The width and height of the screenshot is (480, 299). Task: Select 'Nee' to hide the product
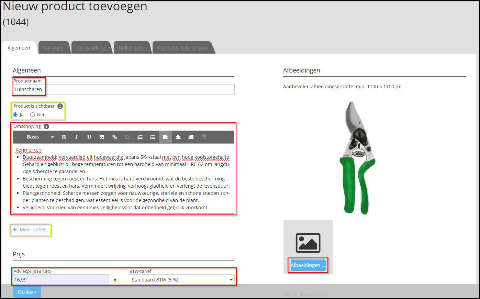[32, 114]
